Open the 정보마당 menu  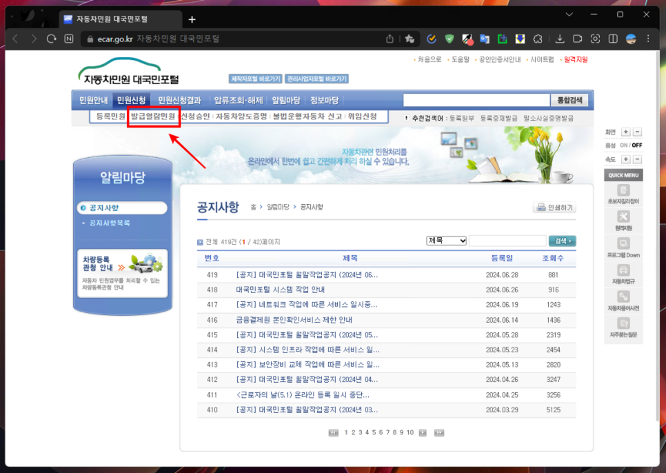[x=324, y=100]
